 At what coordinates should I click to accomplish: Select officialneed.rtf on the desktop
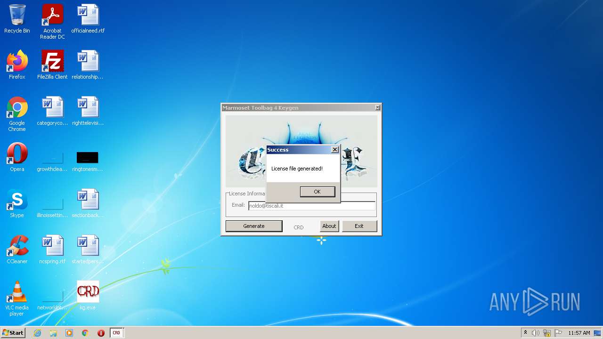88,19
